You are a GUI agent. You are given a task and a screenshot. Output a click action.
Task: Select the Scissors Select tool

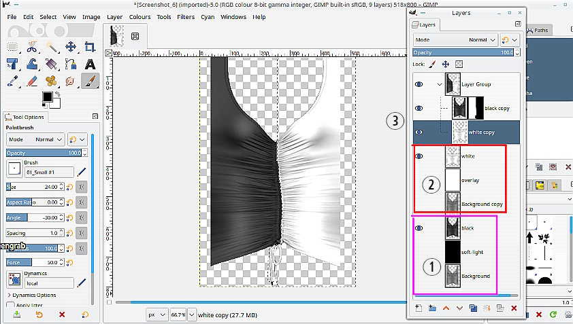tap(32, 47)
